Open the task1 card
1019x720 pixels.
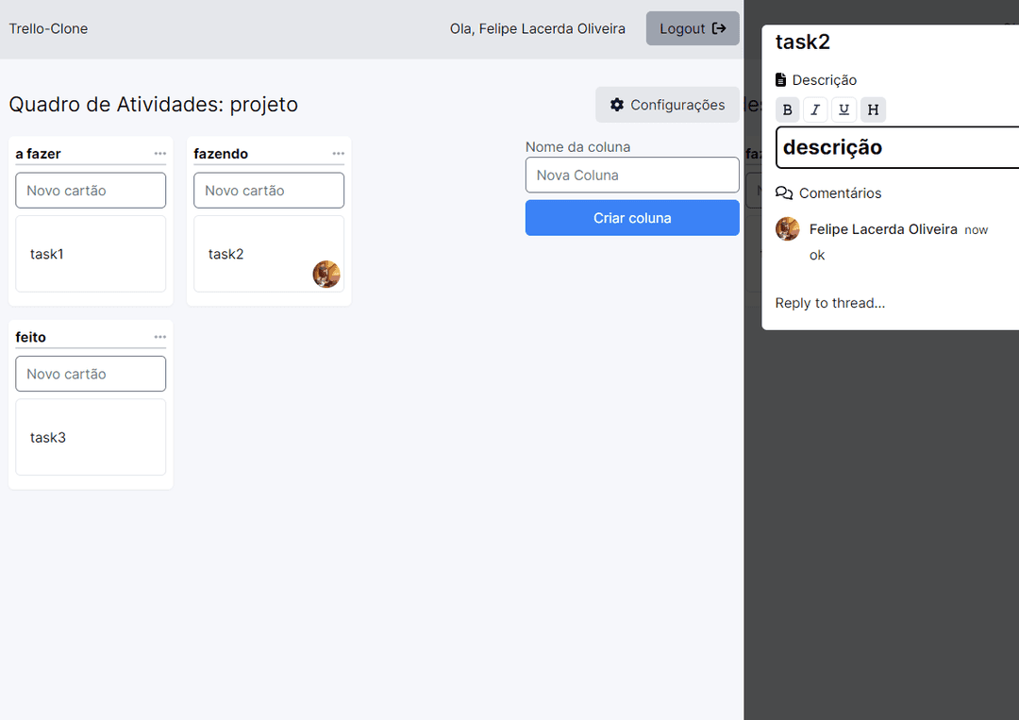(91, 254)
